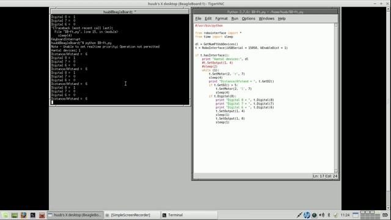The height and width of the screenshot is (220, 391).
Task: Switch to huub's X desktop taskbar button
Action: [x=75, y=215]
